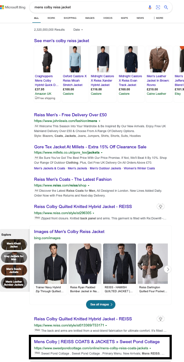Image resolution: width=184 pixels, height=362 pixels.
Task: Switch to the IMAGES tab
Action: pos(90,18)
